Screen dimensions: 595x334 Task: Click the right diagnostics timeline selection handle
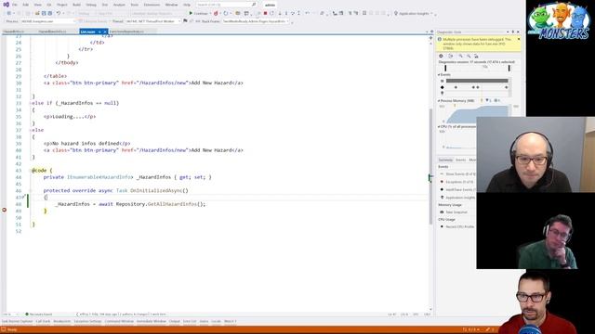(509, 68)
